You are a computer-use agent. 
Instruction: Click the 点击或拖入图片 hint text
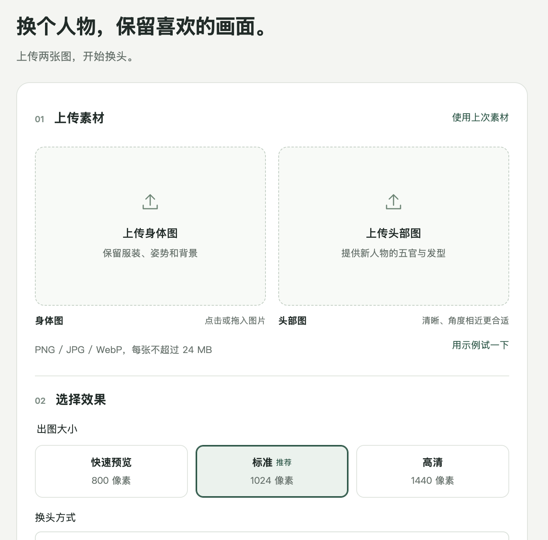pyautogui.click(x=235, y=321)
